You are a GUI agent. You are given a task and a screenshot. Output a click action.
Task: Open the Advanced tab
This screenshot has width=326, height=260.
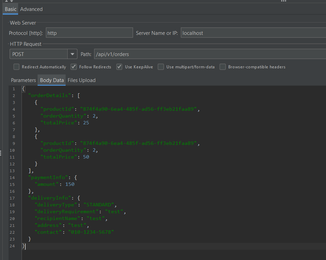point(31,9)
